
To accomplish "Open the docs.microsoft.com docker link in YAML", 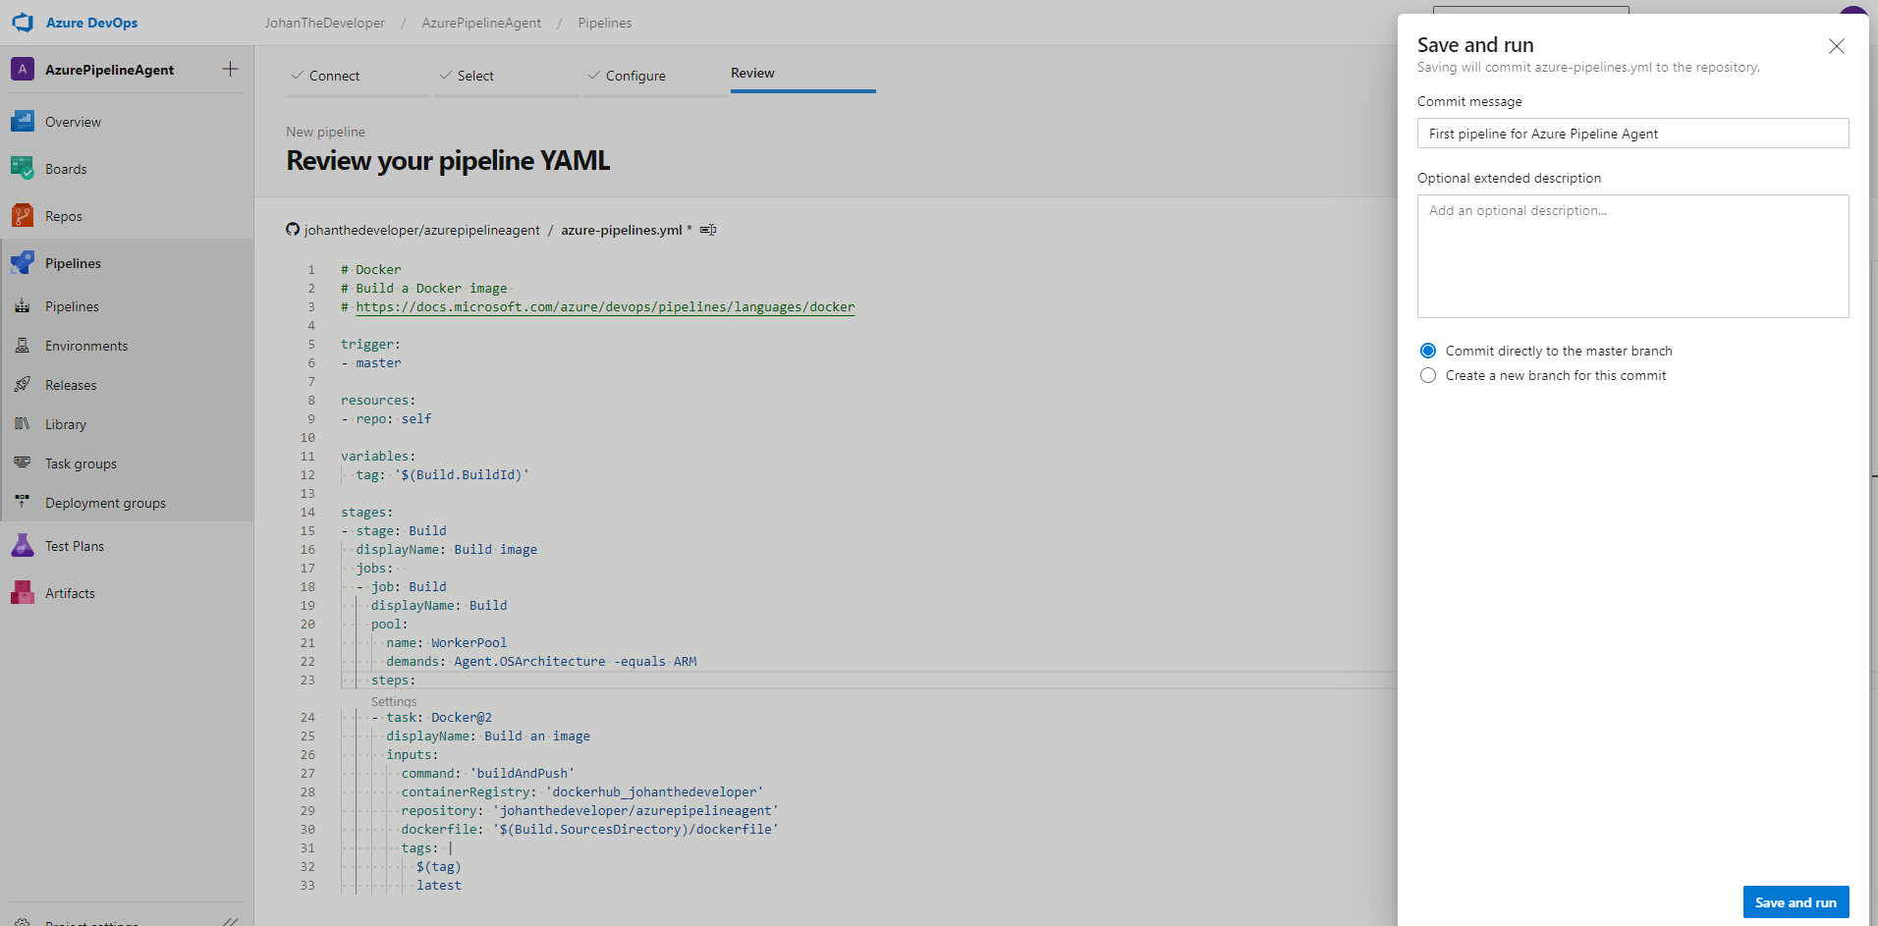I will pyautogui.click(x=605, y=306).
